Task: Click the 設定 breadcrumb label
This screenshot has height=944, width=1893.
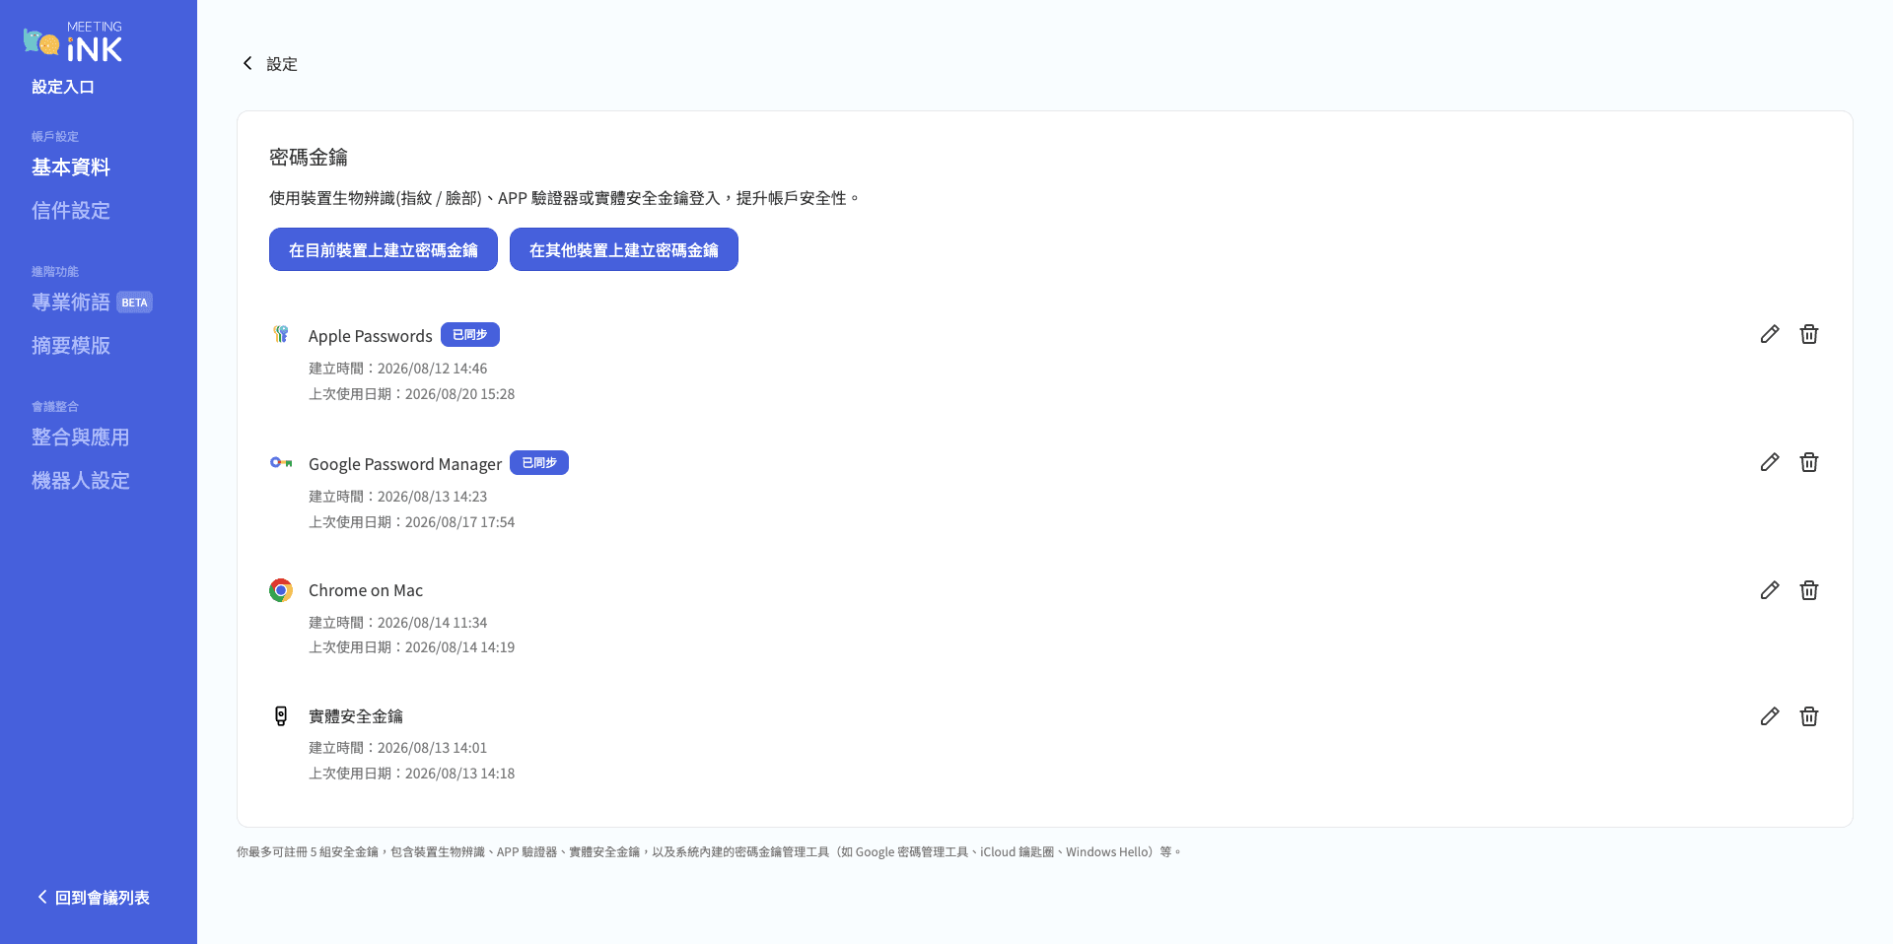Action: click(x=282, y=64)
